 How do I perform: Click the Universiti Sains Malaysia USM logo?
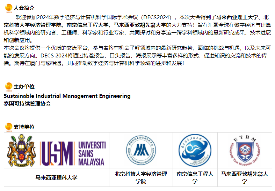(x=73, y=153)
